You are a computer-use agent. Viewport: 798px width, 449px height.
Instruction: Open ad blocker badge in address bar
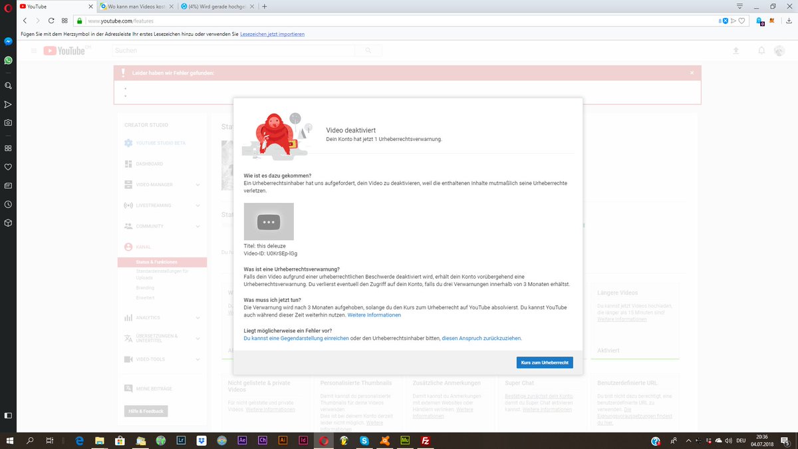click(724, 21)
